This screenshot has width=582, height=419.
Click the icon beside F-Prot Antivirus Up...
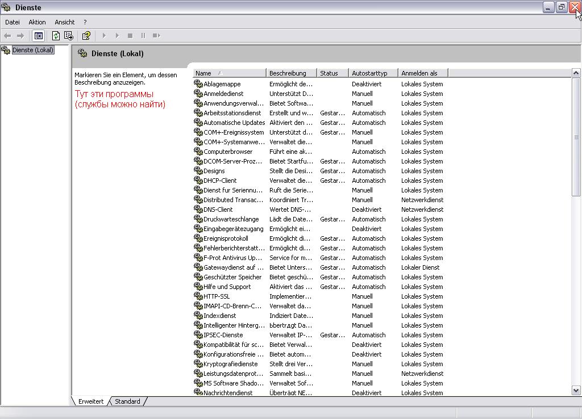tap(198, 257)
